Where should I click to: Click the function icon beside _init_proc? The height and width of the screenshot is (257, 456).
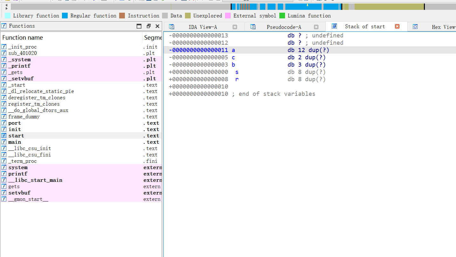pyautogui.click(x=4, y=47)
